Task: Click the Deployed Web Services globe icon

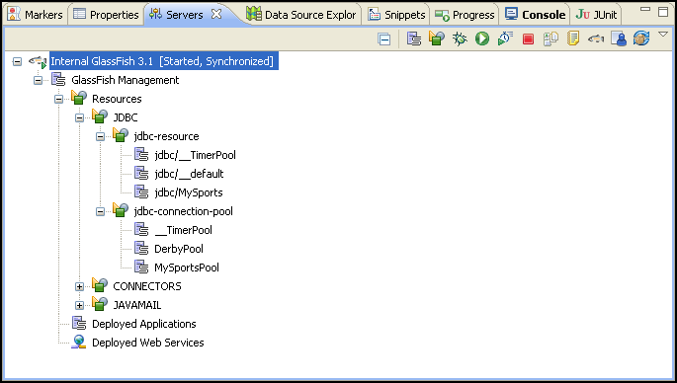Action: (79, 342)
